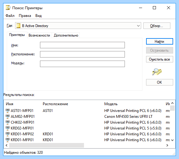This screenshot has height=159, width=179.
Task: Switch to the Возможности tab
Action: tap(39, 35)
